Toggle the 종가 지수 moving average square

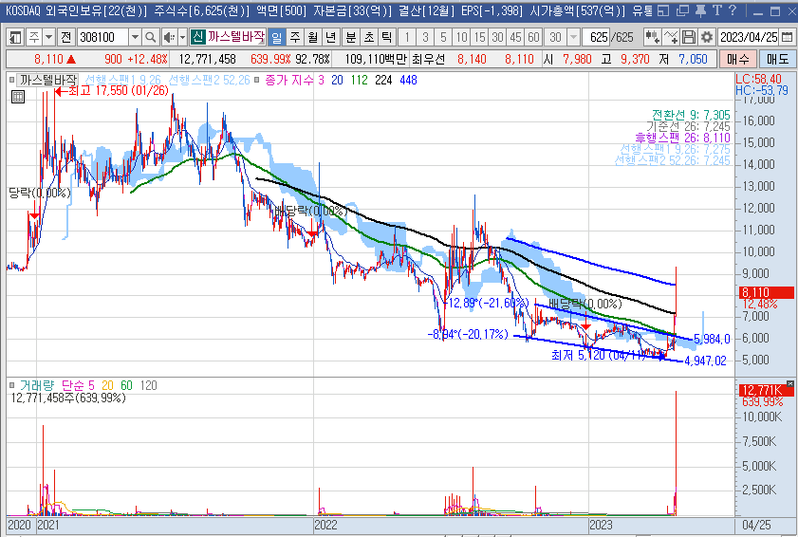click(256, 80)
